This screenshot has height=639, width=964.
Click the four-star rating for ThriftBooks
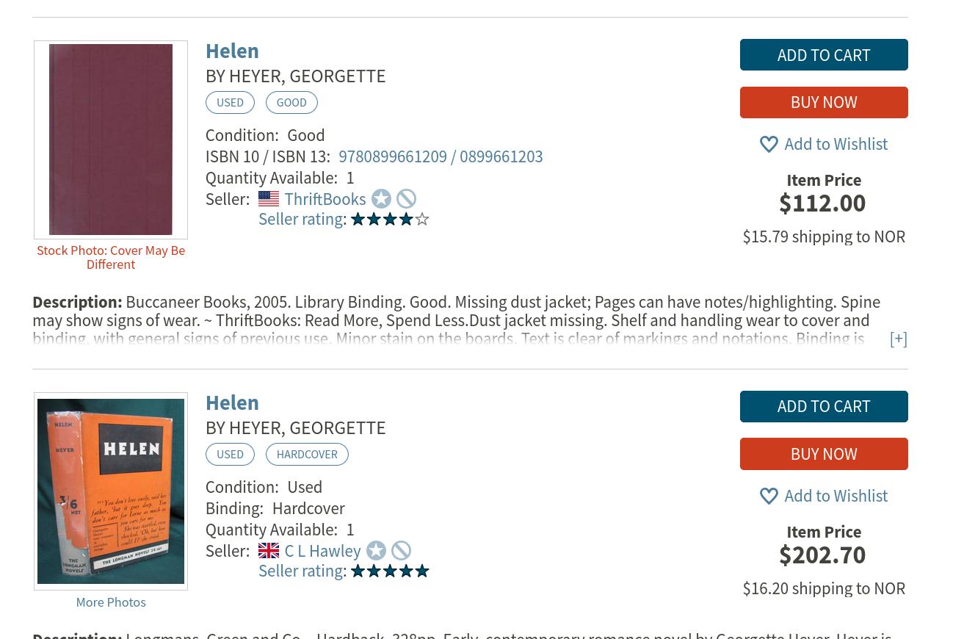(390, 219)
